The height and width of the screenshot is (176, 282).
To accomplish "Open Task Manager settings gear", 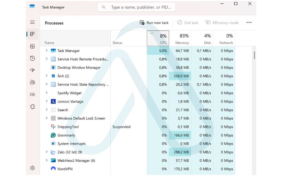I will pyautogui.click(x=32, y=168).
